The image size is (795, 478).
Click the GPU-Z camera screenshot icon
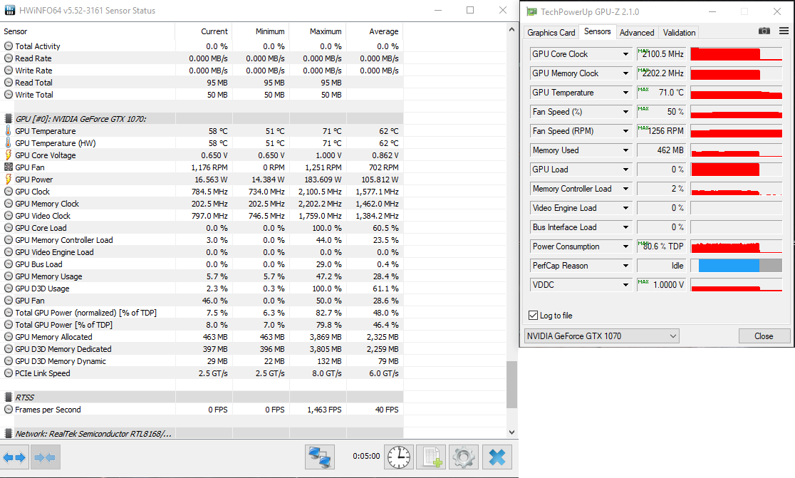click(x=764, y=31)
